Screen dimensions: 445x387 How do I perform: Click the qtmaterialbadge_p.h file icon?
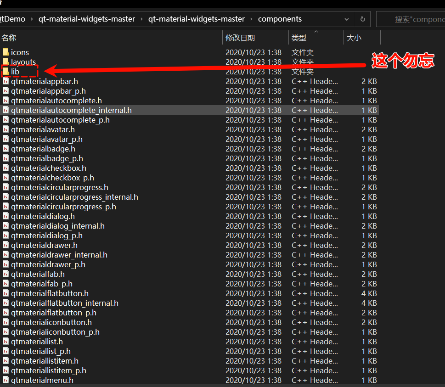tap(6, 158)
